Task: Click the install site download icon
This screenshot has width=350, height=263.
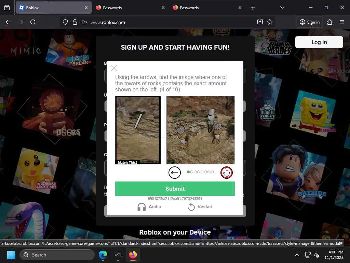Action: point(260,22)
